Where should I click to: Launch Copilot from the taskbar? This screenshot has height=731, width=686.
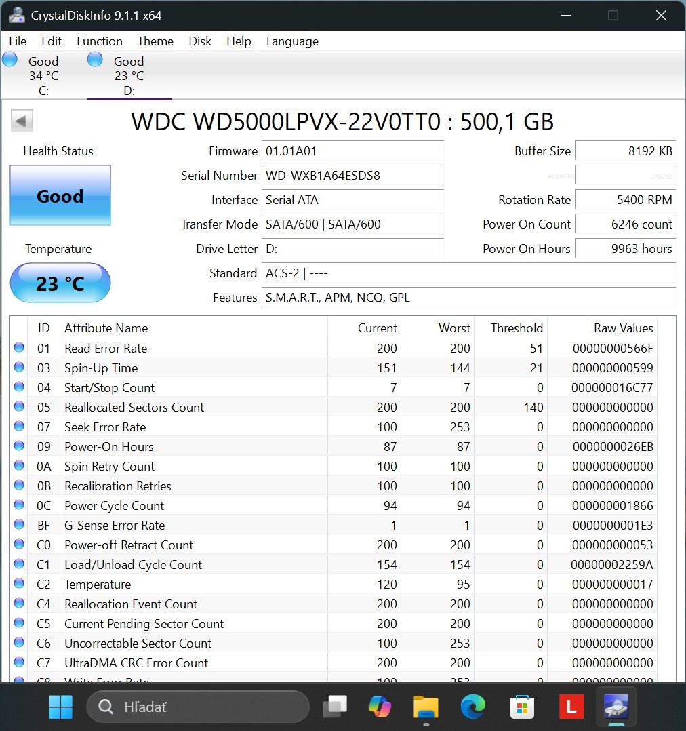pos(380,707)
